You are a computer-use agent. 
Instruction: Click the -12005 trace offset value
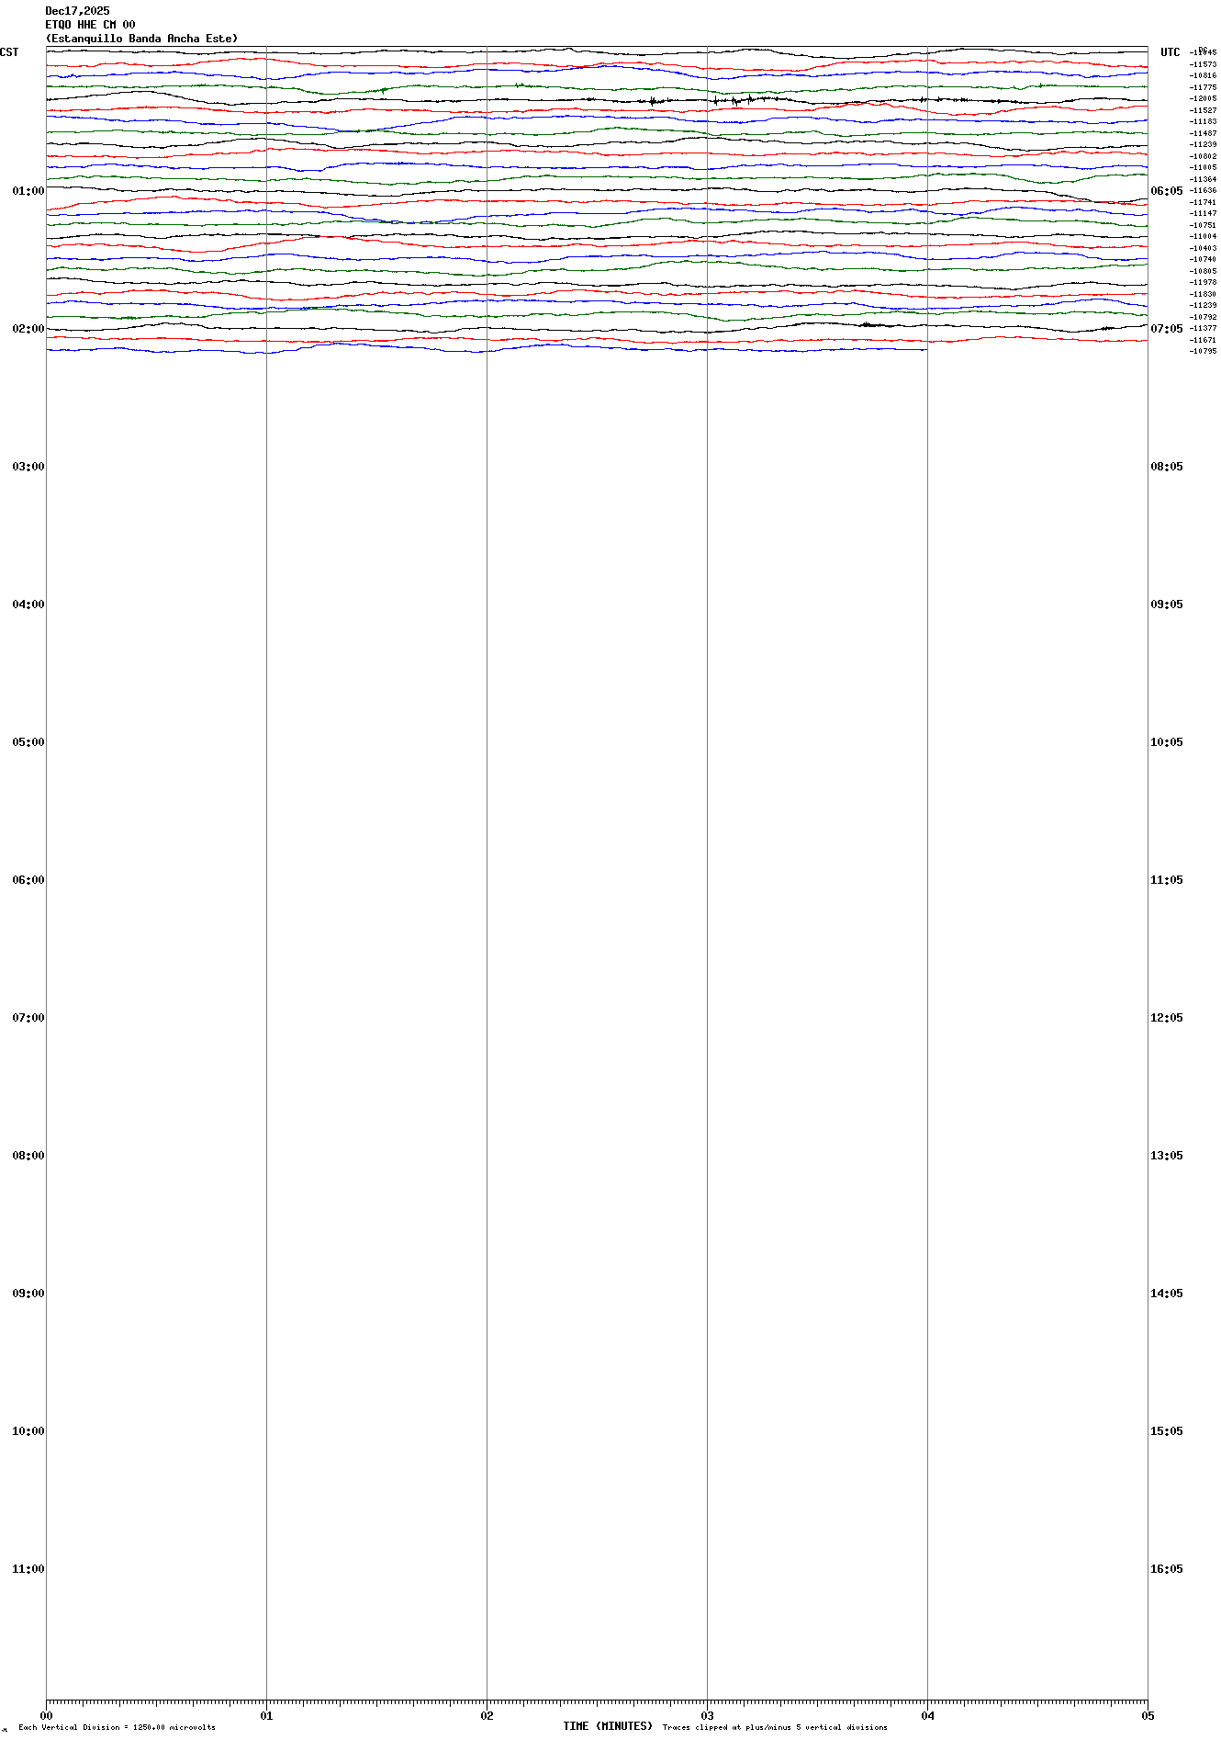click(x=1203, y=99)
